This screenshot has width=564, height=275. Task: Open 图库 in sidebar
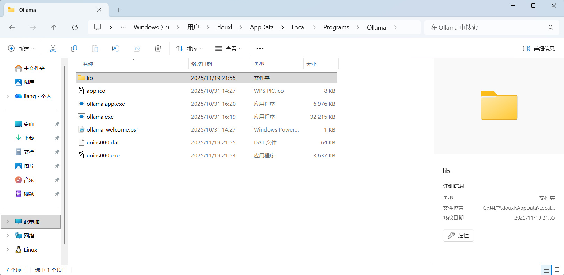click(25, 82)
